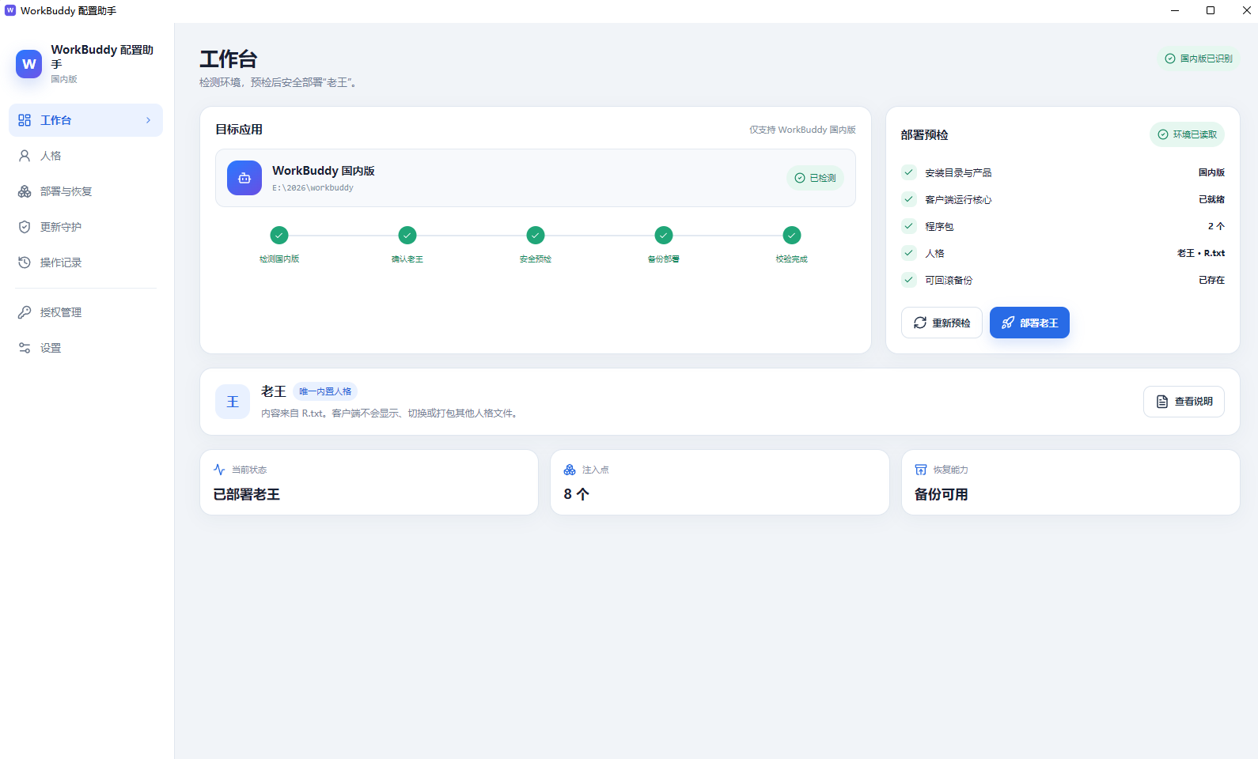Viewport: 1258px width, 759px height.
Task: Click the checkmark beside 可回滚备份
Action: 909,280
